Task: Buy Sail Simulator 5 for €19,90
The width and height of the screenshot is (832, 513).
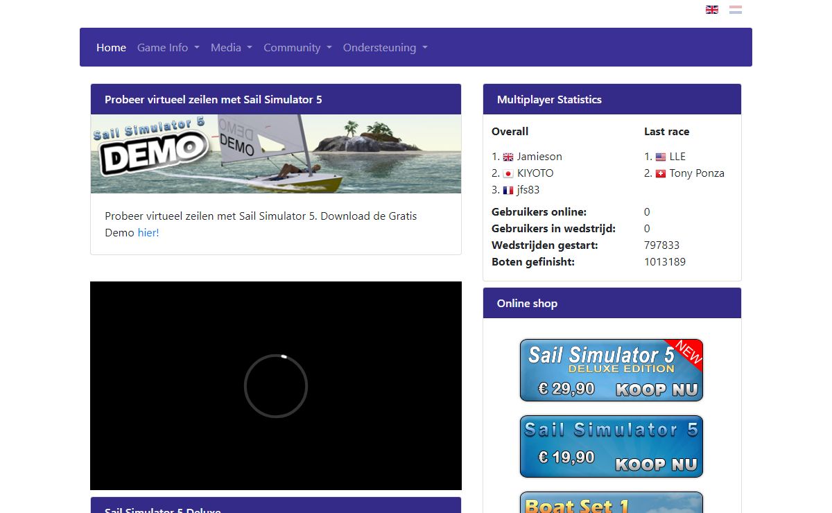Action: pyautogui.click(x=612, y=446)
